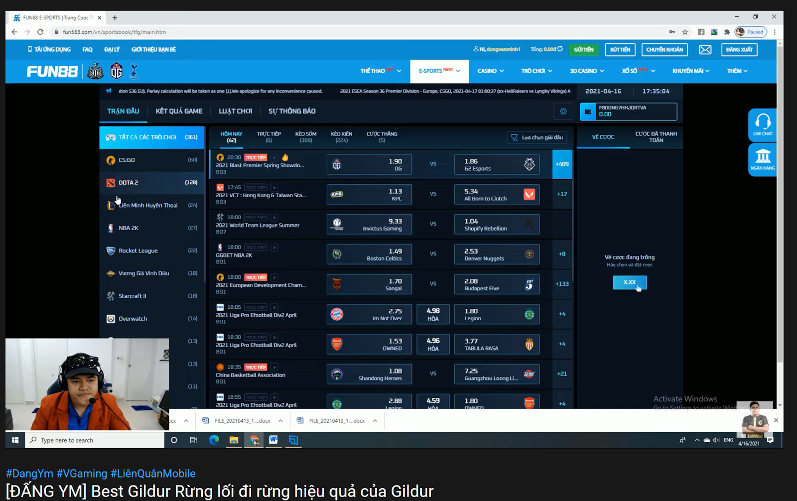
Task: Reload page in Chrome toolbar
Action: [40, 32]
